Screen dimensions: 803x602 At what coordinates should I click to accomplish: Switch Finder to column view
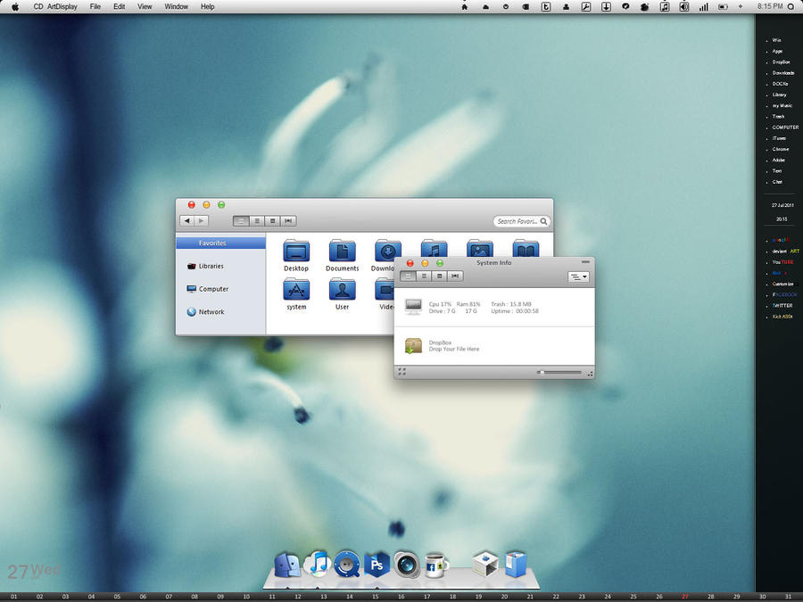click(x=272, y=220)
